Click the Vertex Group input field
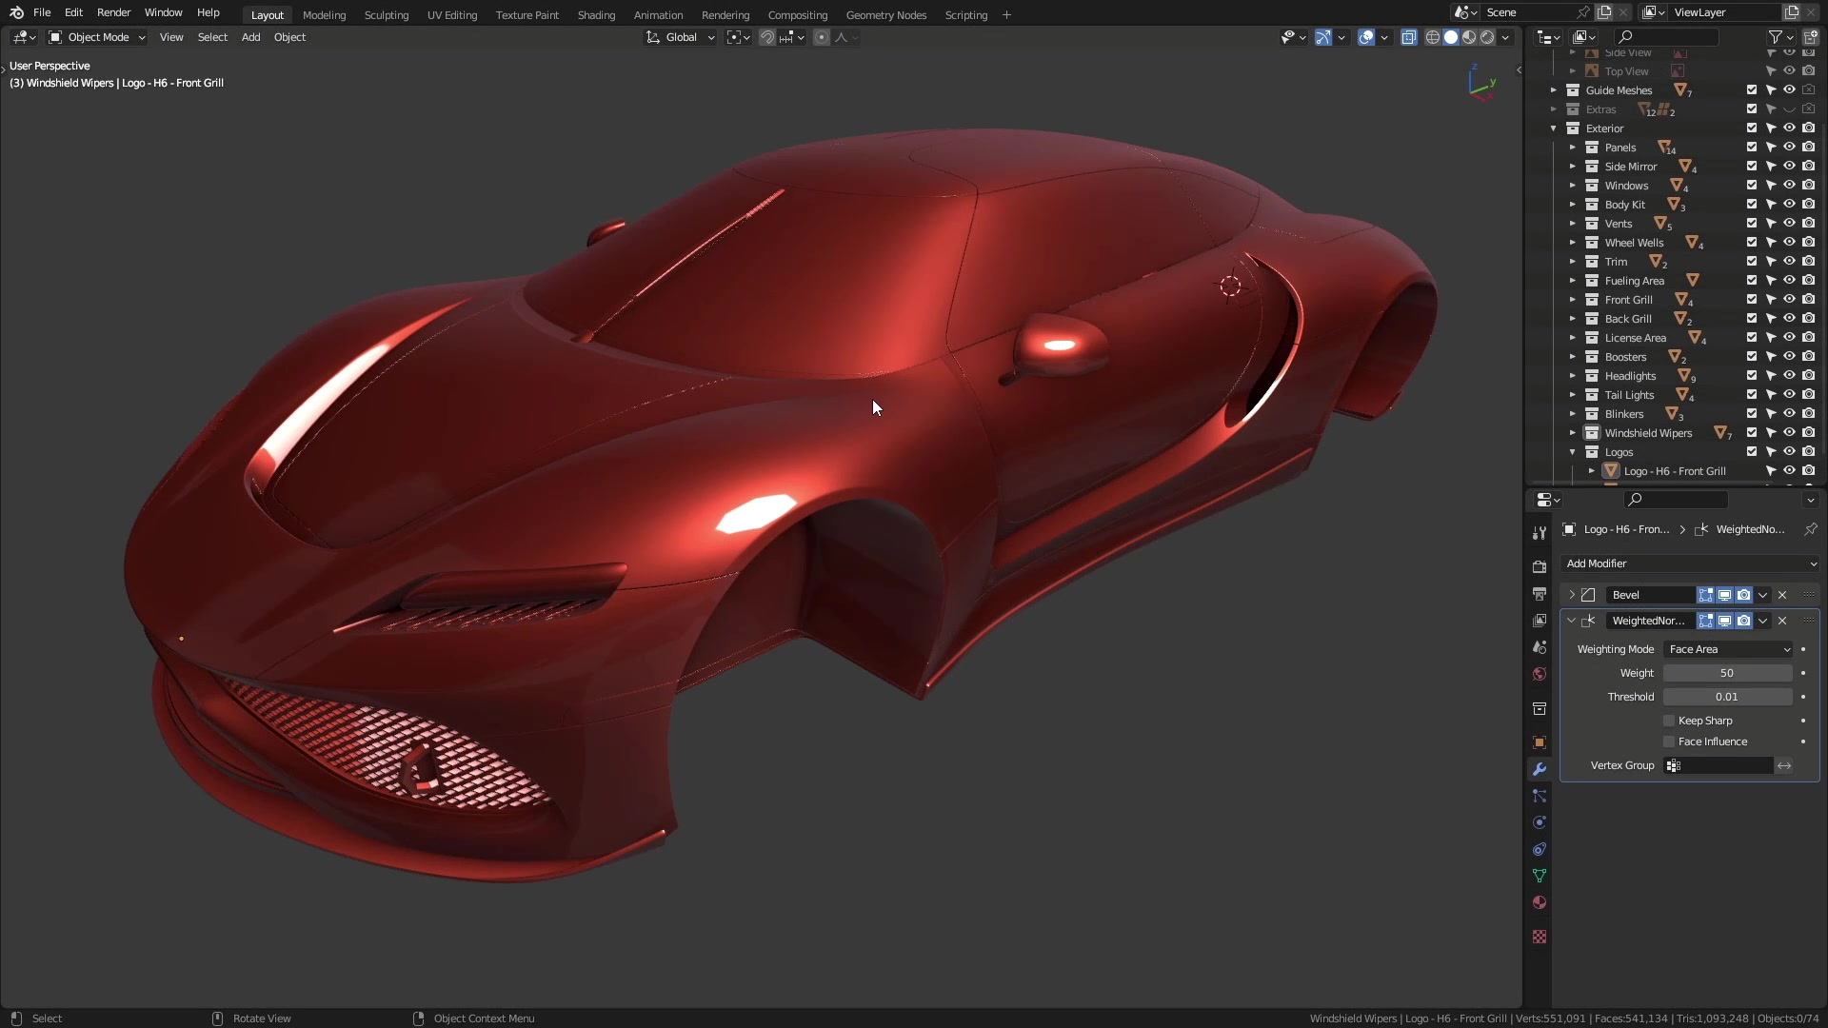This screenshot has height=1028, width=1828. pos(1719,765)
